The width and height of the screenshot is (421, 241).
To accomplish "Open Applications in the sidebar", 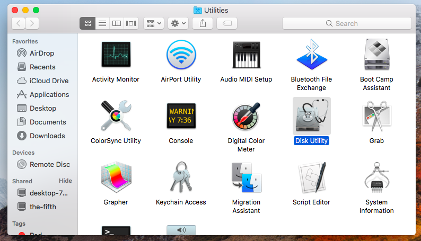I will [x=43, y=95].
